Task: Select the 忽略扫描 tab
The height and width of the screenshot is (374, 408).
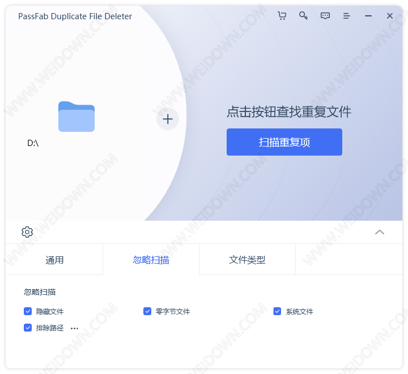Action: pyautogui.click(x=151, y=260)
